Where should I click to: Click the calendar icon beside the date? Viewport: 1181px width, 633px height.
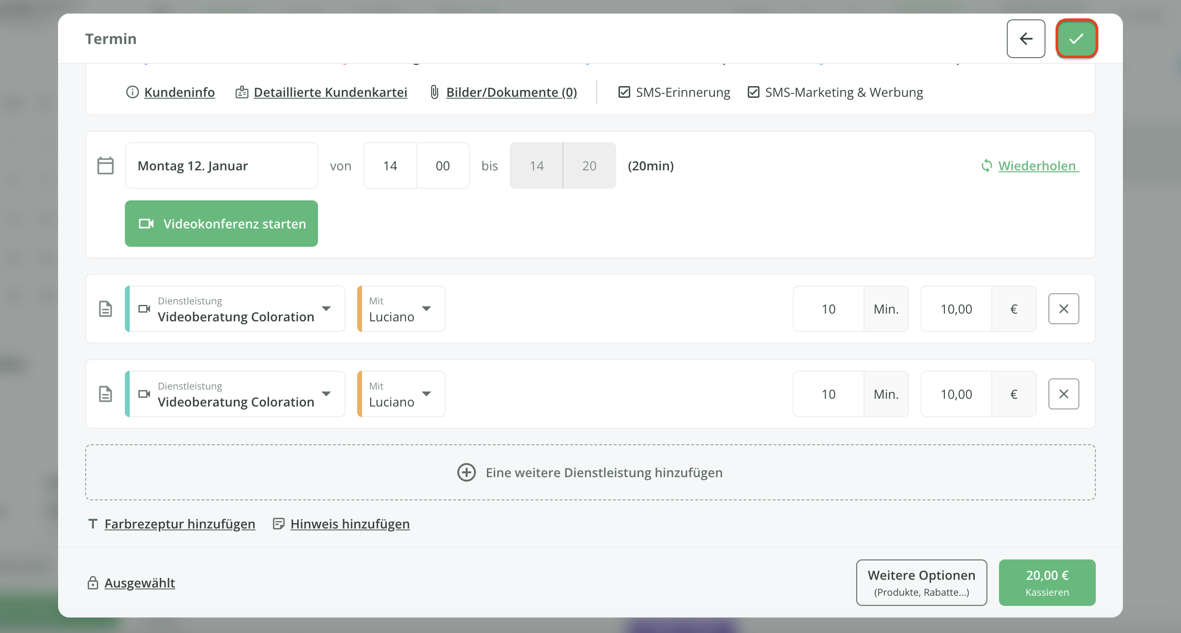(106, 166)
